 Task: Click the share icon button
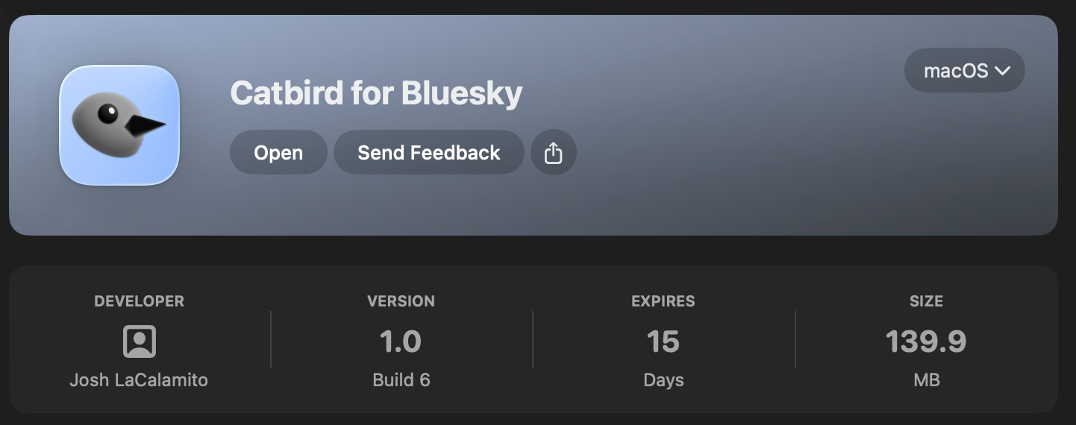[x=553, y=153]
